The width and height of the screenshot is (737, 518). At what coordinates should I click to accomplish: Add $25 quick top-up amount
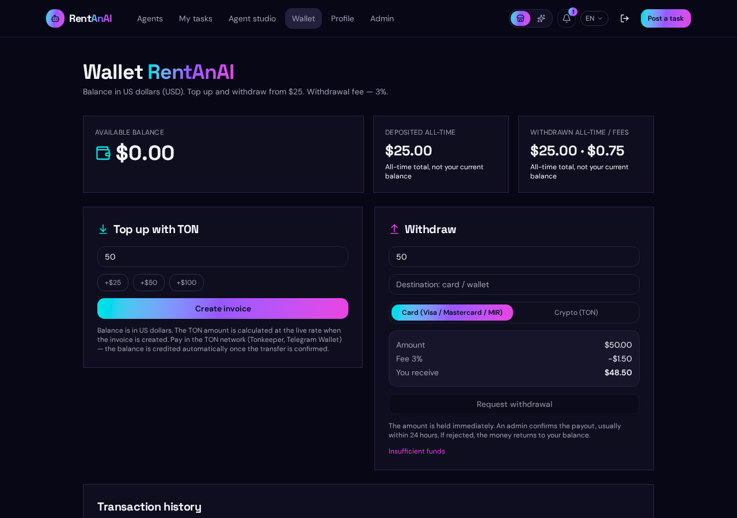113,283
